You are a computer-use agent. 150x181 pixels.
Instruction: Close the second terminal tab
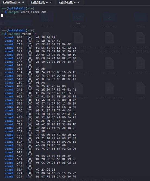(x=51, y=2)
